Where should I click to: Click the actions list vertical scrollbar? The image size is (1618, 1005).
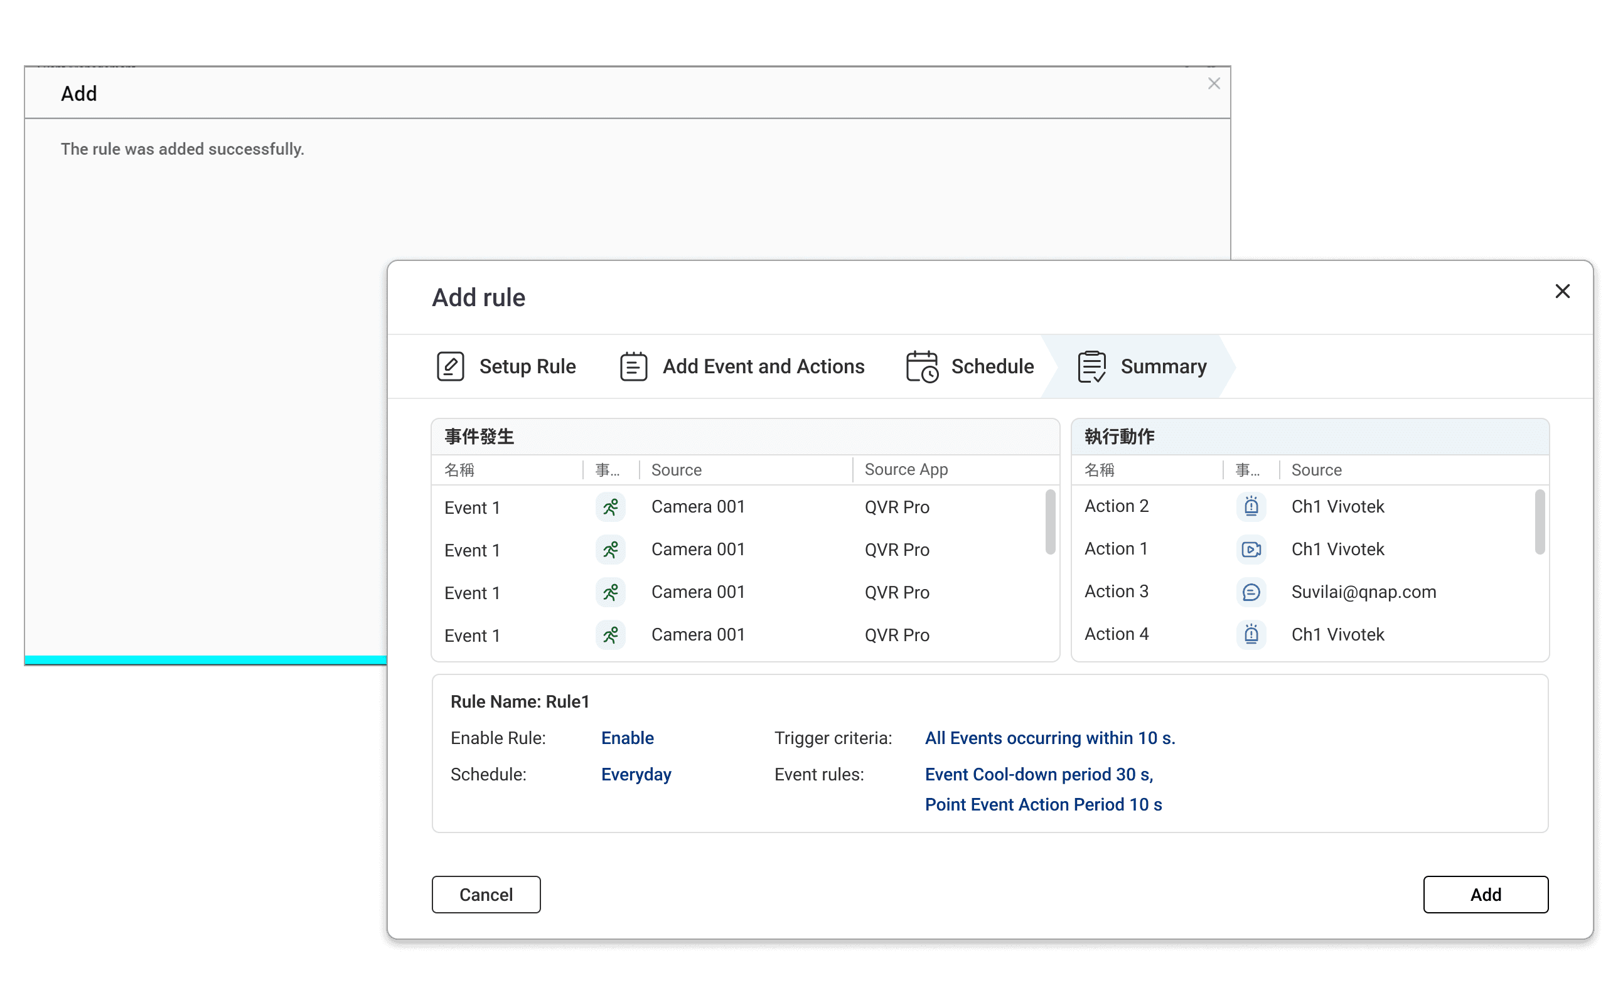click(1539, 522)
